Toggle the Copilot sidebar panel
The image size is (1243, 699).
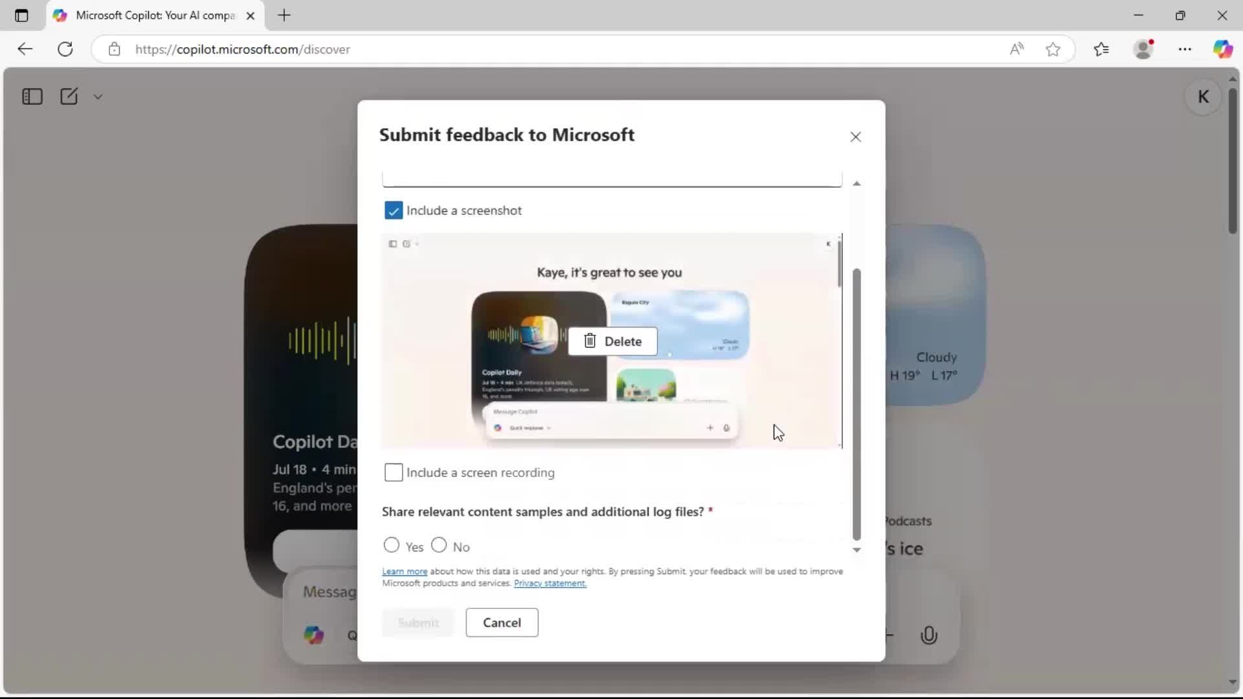32,96
